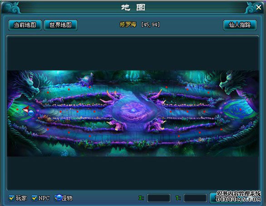266x206 pixels.
Task: Switch to the 当前地图 tab
Action: click(25, 25)
